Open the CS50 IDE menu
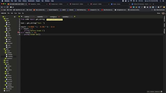The height and width of the screenshot is (93, 166). (x=3, y=13)
